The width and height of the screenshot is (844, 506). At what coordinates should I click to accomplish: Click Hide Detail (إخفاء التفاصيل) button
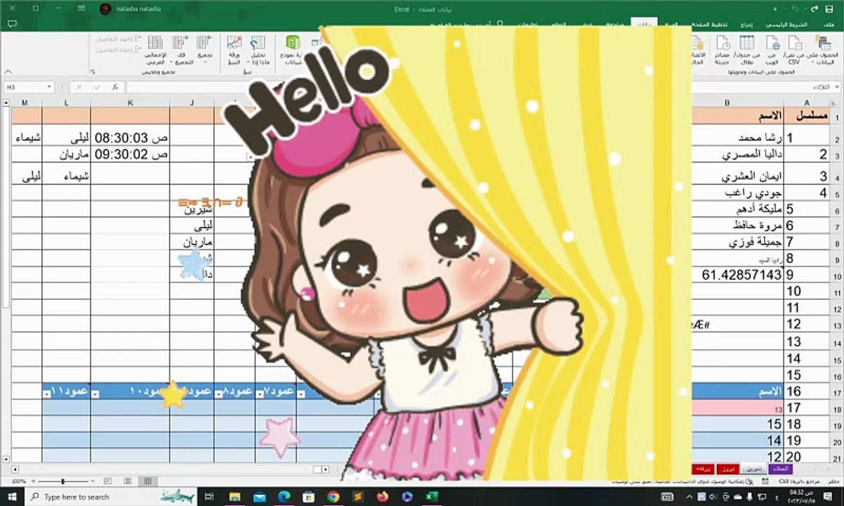click(118, 50)
